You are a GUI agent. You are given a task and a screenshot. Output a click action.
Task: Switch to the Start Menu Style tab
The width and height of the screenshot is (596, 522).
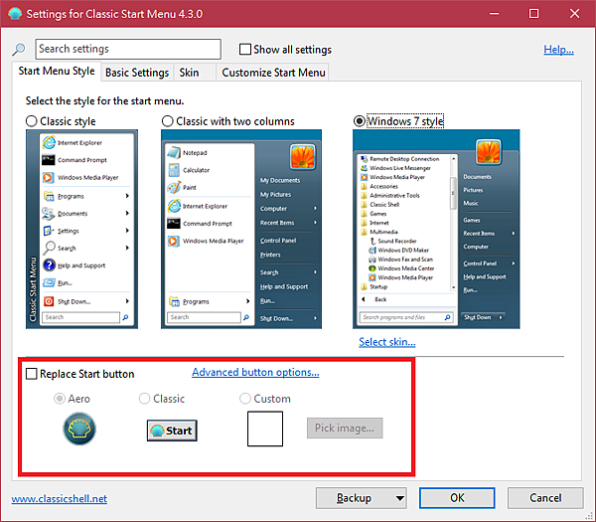(x=57, y=72)
